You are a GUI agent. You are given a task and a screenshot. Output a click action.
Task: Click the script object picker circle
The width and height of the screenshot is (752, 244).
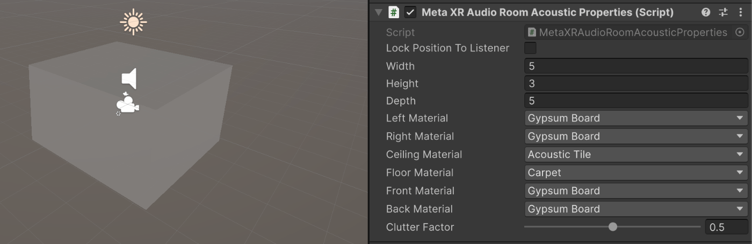[x=740, y=32]
